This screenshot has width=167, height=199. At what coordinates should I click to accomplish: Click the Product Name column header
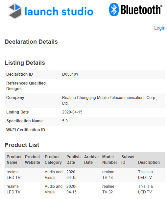point(14,160)
